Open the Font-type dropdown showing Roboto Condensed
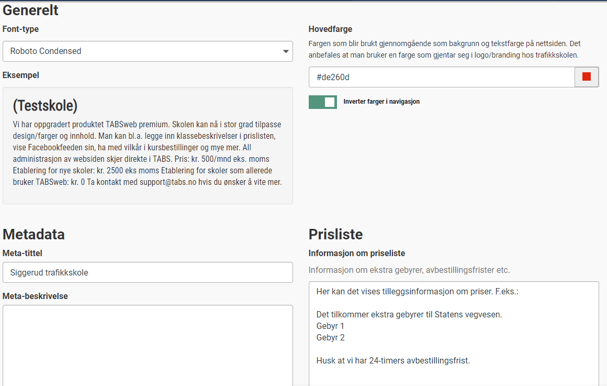607x386 pixels. (148, 51)
